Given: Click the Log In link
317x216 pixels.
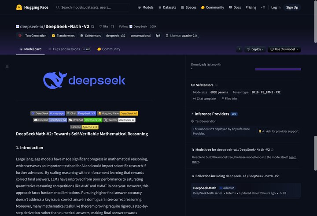Looking at the screenshot, I should coord(276,7).
